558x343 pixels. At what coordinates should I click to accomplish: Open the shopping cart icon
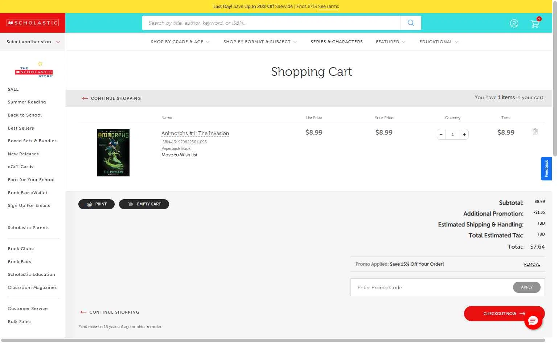point(535,24)
